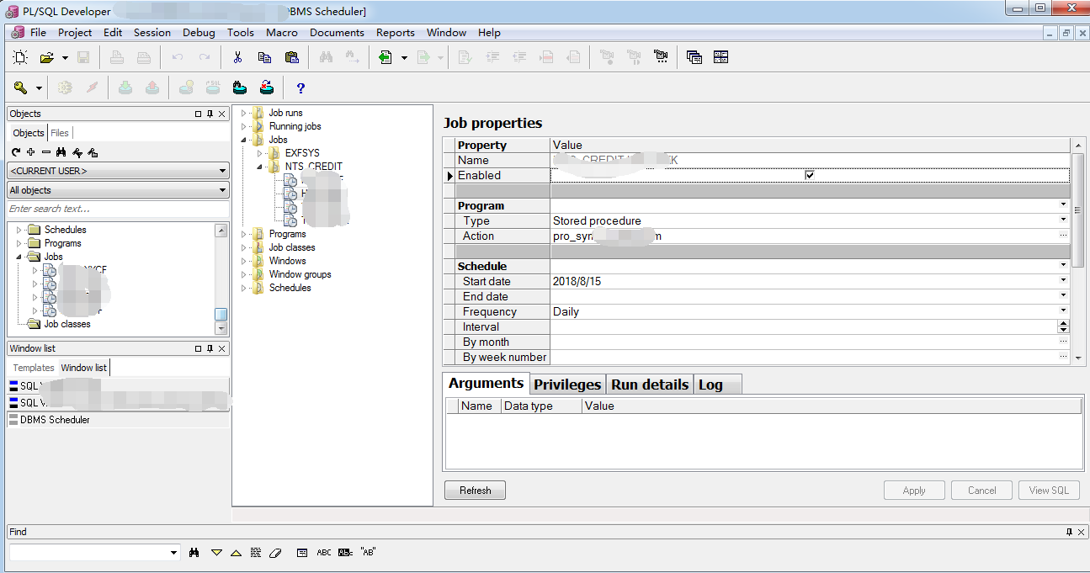Open the CURRENT USER dropdown

click(222, 171)
